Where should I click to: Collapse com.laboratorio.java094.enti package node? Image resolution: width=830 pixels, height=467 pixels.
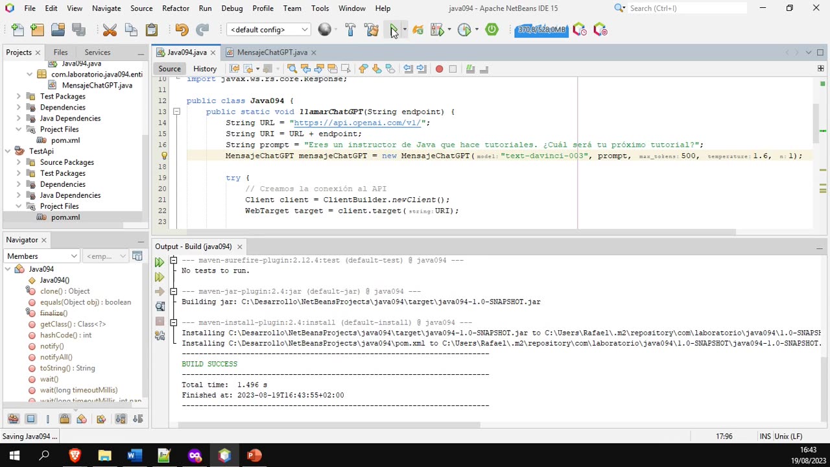click(x=29, y=74)
